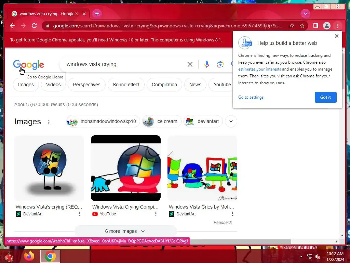350x263 pixels.
Task: Open Windows Vista Crying Compi... title link
Action: [x=125, y=207]
